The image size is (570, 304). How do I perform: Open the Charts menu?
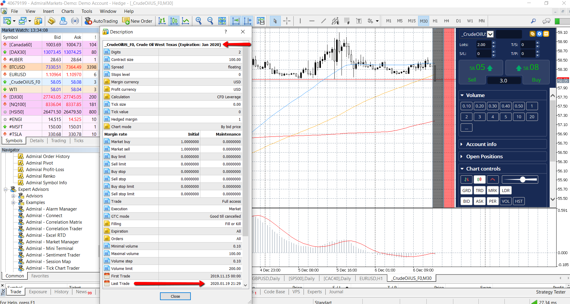(x=68, y=11)
